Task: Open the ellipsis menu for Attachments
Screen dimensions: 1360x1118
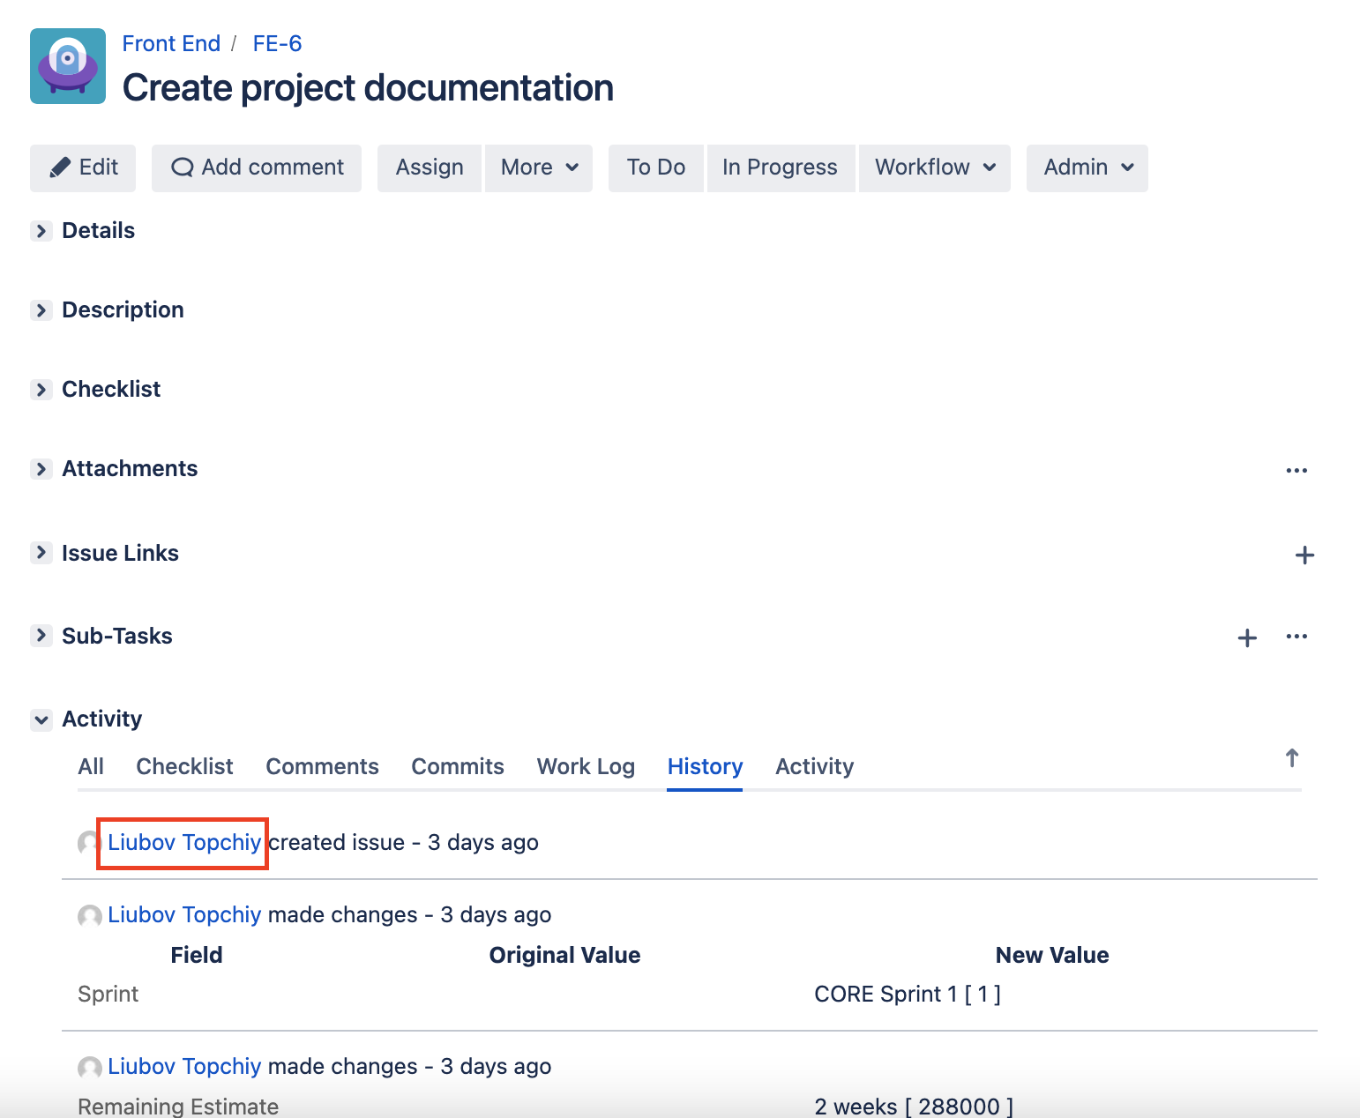Action: [x=1296, y=470]
